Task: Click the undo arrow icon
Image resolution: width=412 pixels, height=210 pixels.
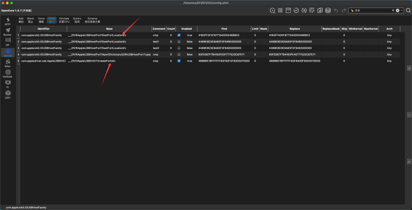Action: [x=336, y=11]
